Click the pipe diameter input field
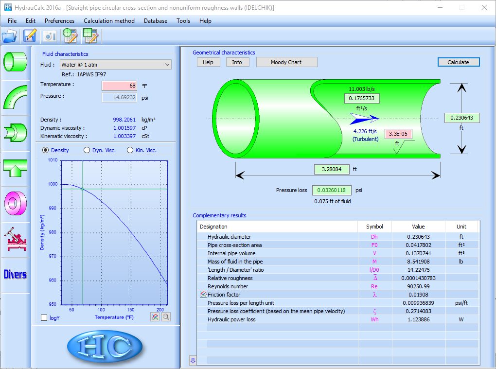The image size is (496, 369). point(462,118)
